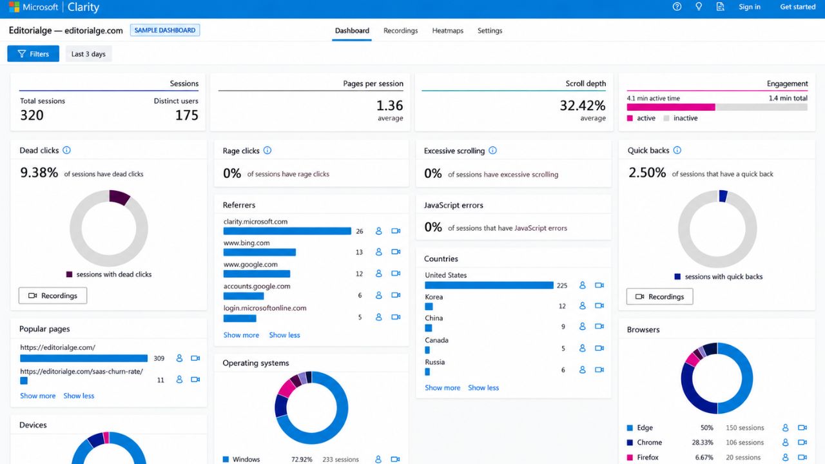Click Get started
Image resolution: width=825 pixels, height=464 pixels.
click(798, 7)
